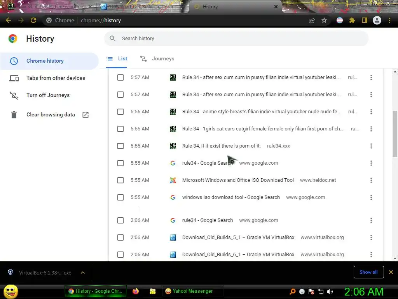
Task: Click the trash can icon for Clear browsing data
Action: pos(14,115)
